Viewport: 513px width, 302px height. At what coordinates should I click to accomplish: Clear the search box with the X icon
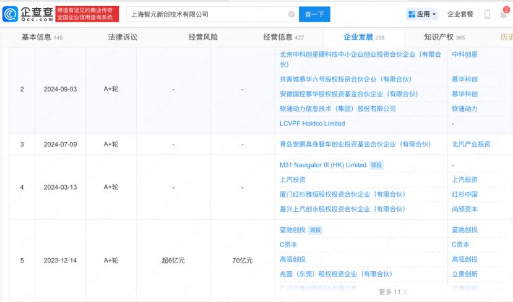pyautogui.click(x=291, y=14)
